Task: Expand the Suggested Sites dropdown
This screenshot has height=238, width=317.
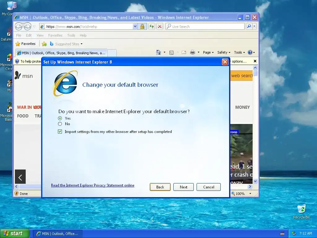Action: (x=81, y=44)
